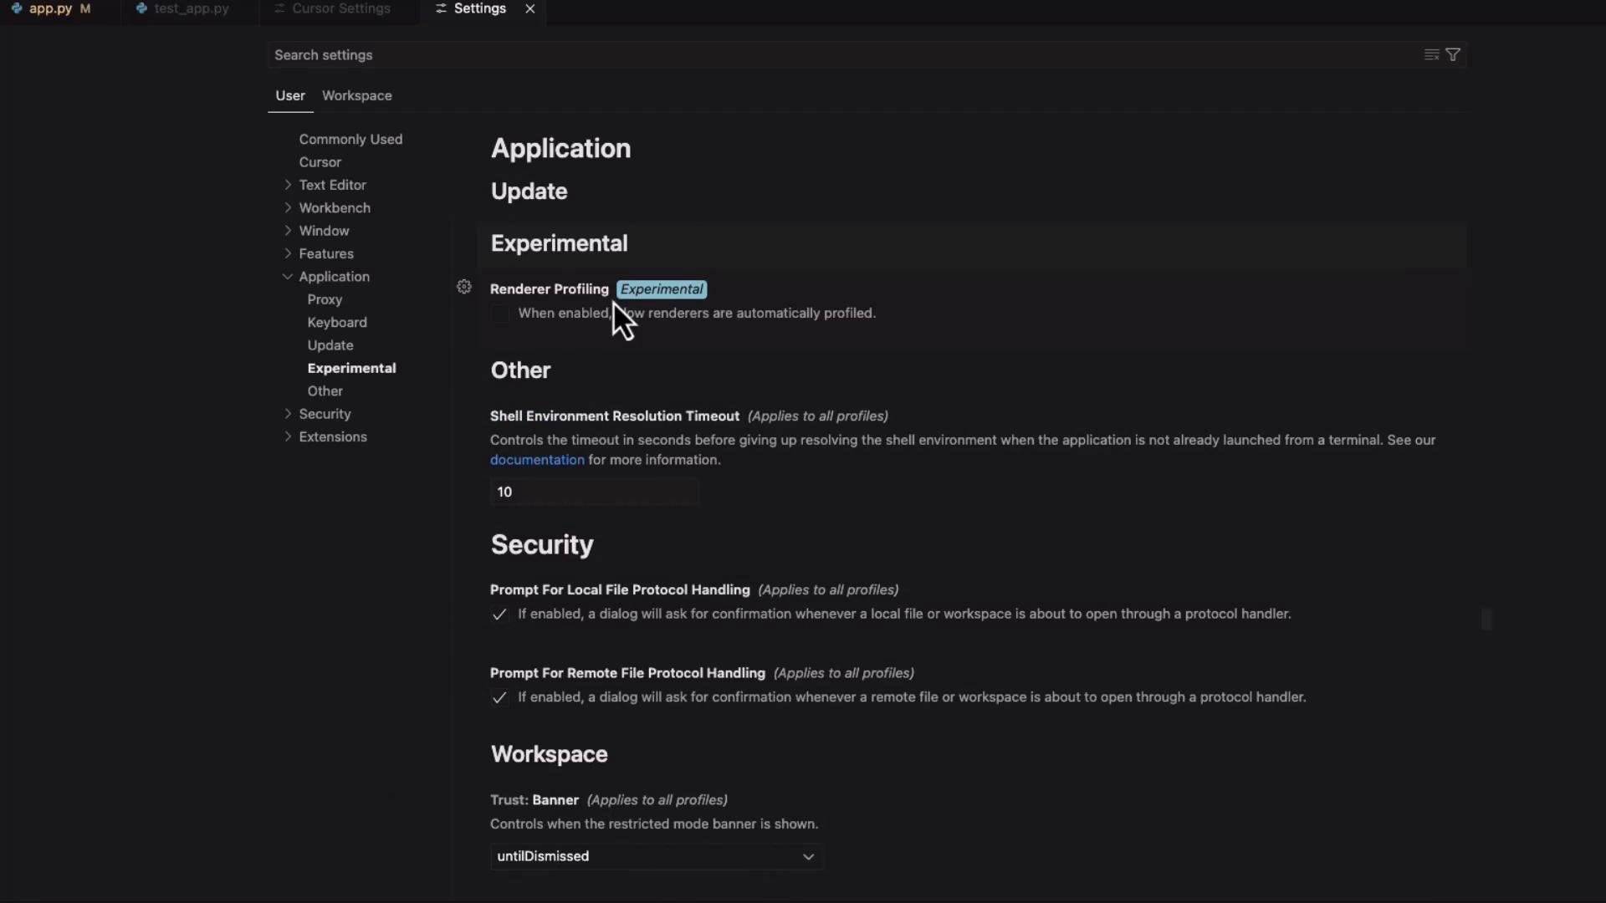Open the gear menu for Renderer Profiling

(464, 287)
